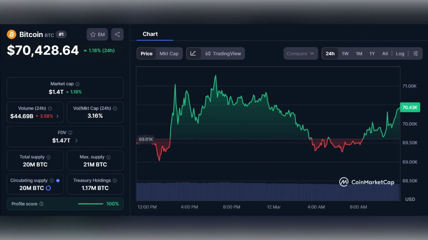Select the Price display toggle
The width and height of the screenshot is (428, 240).
click(x=146, y=53)
